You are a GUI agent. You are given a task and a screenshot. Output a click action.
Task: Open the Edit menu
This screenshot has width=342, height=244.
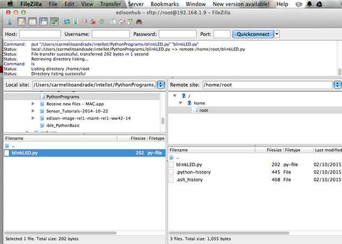[69, 4]
